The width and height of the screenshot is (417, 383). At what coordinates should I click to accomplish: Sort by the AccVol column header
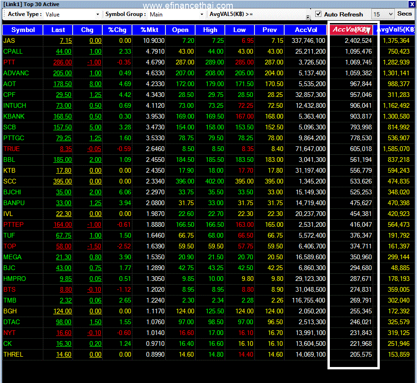tap(306, 30)
